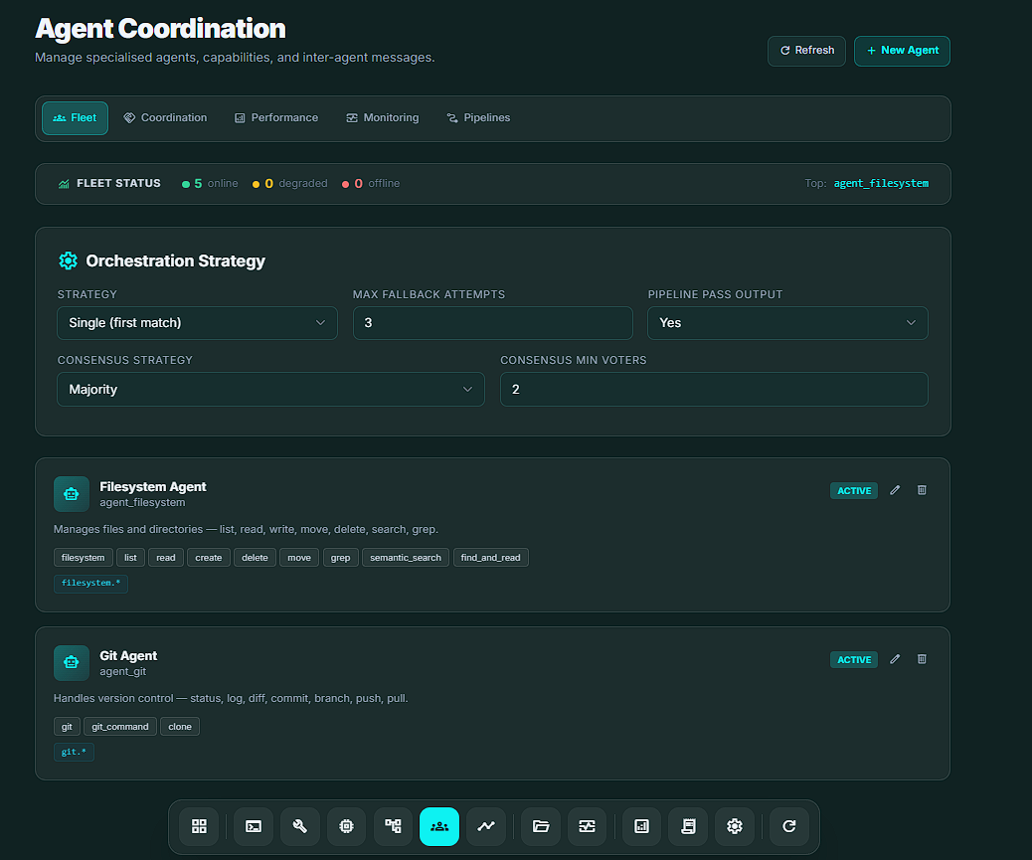Expand the Pipeline Pass Output dropdown
The image size is (1032, 860).
(787, 323)
